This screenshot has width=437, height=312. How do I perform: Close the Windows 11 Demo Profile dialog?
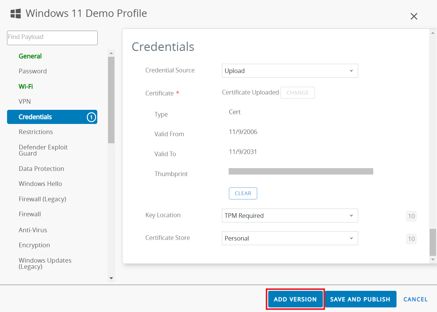point(414,16)
